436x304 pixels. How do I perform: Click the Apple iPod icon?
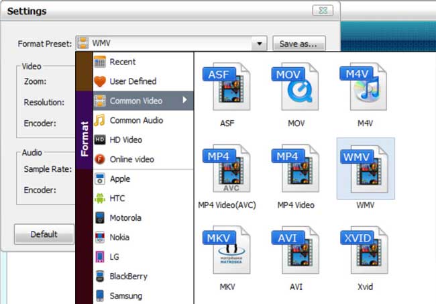click(x=100, y=179)
